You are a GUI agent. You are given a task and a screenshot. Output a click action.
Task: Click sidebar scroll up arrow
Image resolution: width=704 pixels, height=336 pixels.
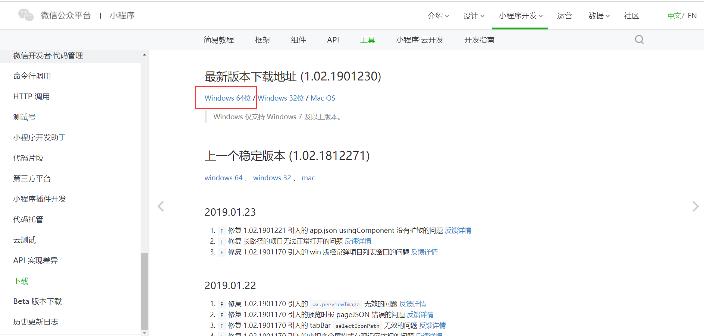tap(144, 55)
